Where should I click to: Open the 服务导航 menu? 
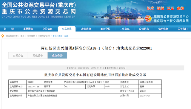105,29
